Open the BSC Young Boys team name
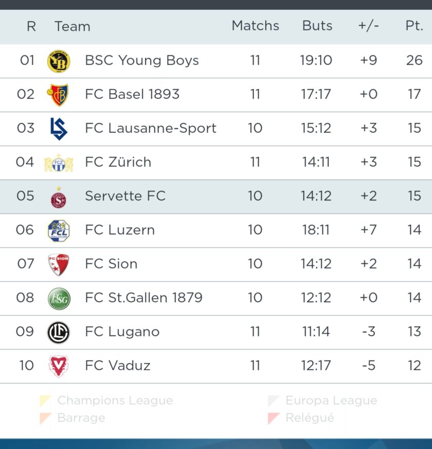Screen dimensions: 432x449 (141, 60)
